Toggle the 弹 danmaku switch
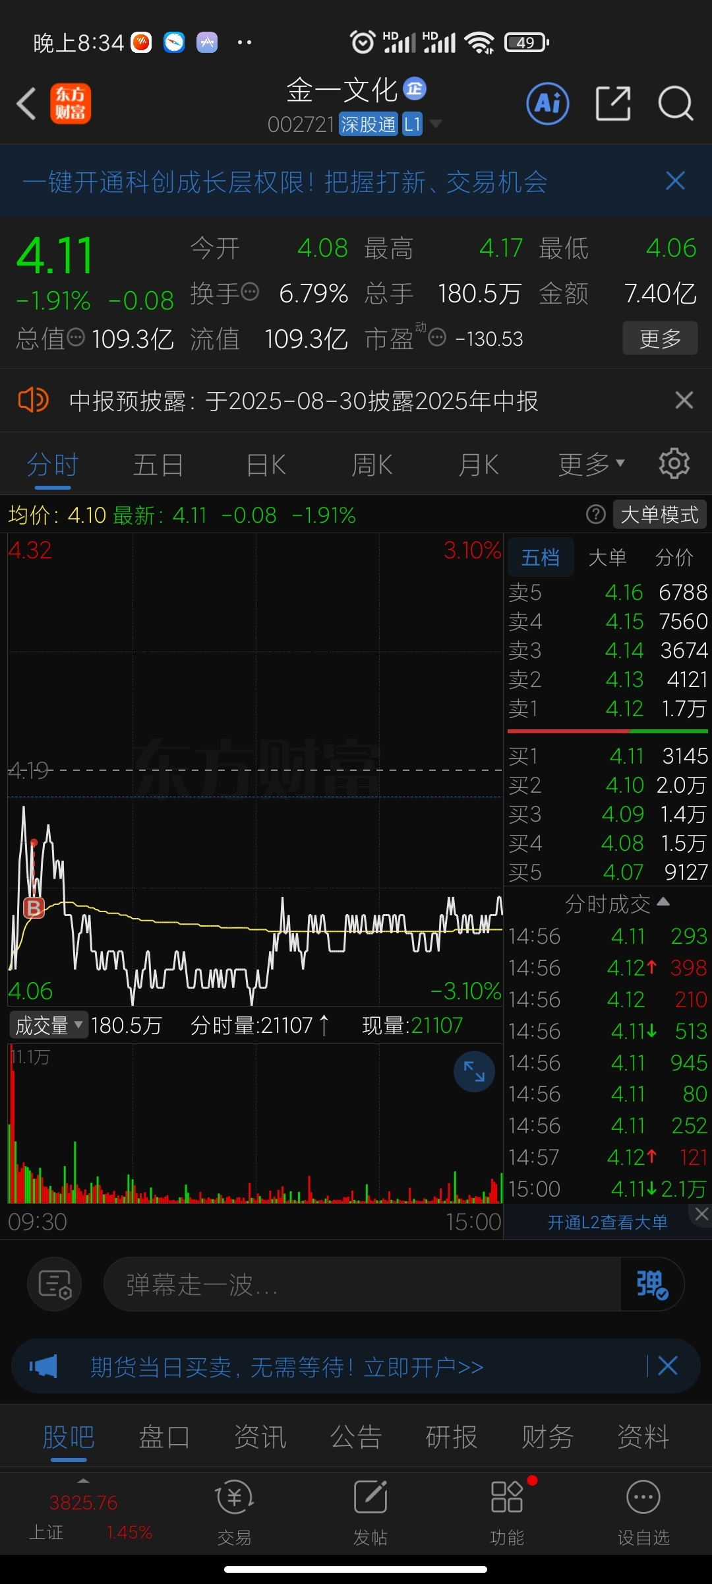712x1584 pixels. 652,1284
